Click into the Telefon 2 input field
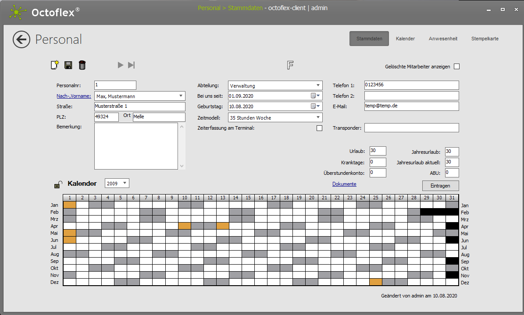The image size is (524, 315). point(411,96)
